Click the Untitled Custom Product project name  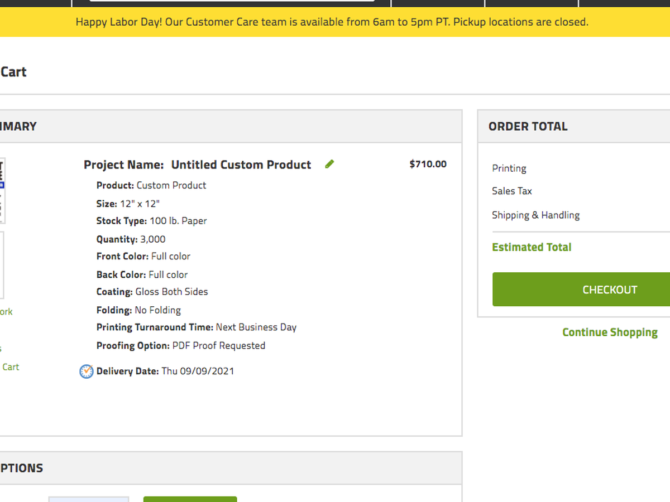[x=241, y=165]
